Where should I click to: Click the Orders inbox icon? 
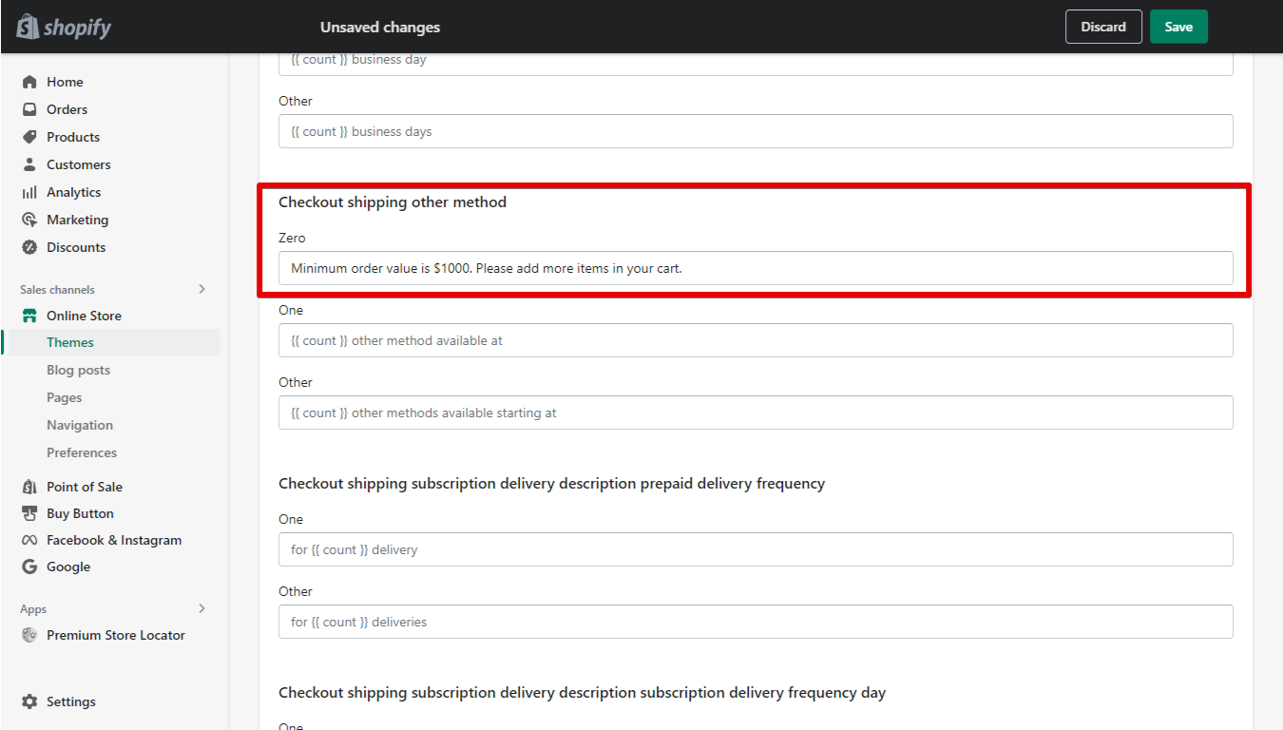point(29,109)
